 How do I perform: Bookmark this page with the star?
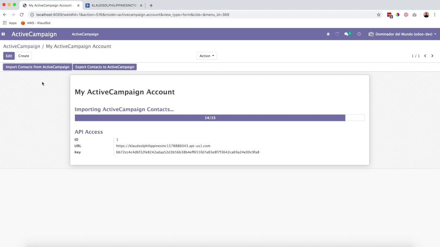(379, 15)
